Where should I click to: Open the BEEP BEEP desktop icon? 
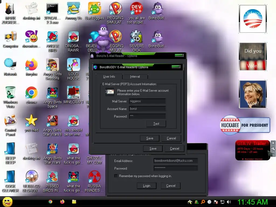[x=11, y=153]
